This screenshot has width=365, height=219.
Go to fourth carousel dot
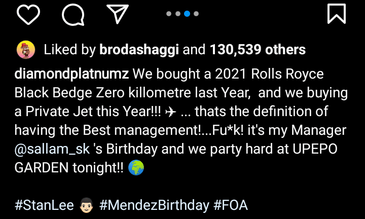click(x=196, y=14)
